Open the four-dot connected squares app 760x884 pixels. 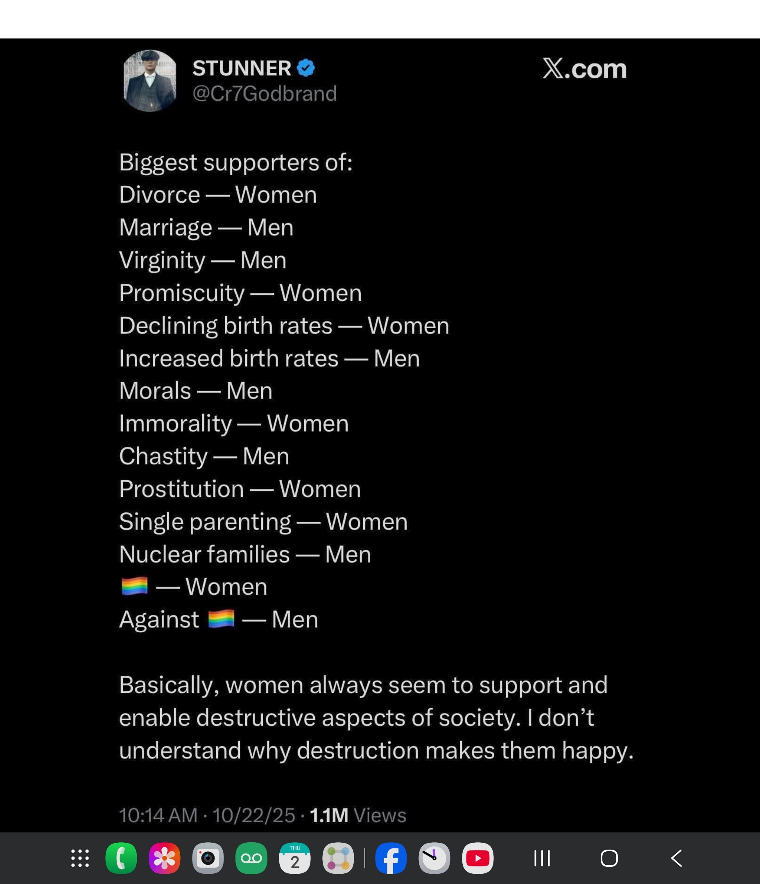[338, 858]
